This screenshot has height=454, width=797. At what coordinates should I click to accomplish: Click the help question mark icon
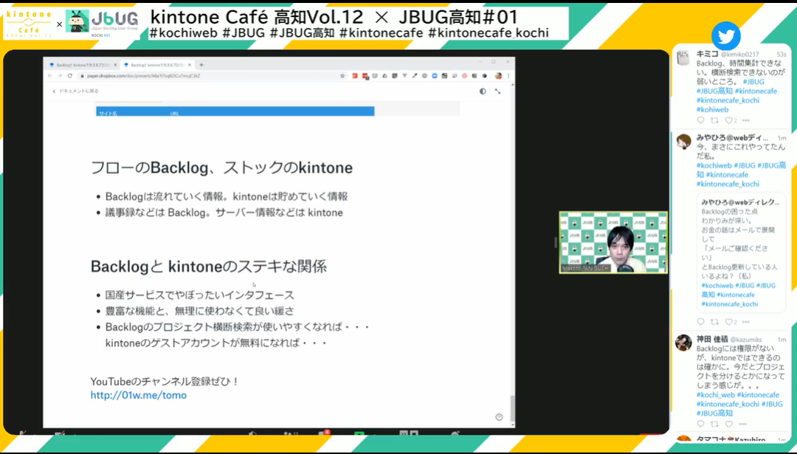[x=499, y=417]
